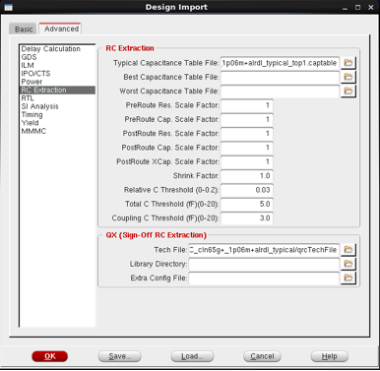Click the Shrink Factor field

247,176
